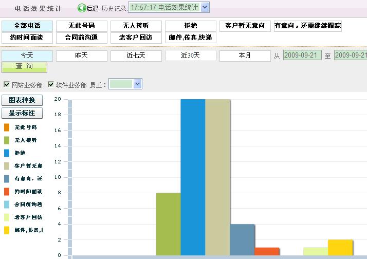Select the 近七天 date range option
Viewport: 367px width, 259px height.
(136, 55)
